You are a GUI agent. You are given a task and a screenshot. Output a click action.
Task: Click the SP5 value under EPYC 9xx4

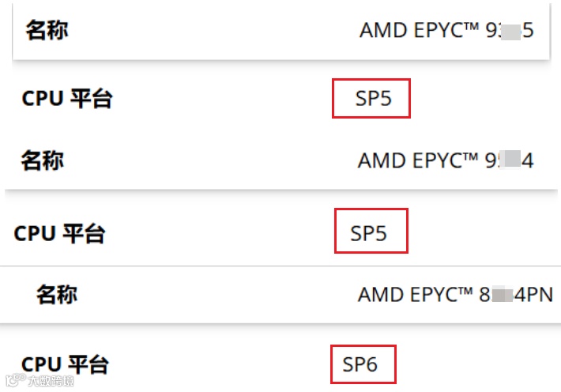click(x=371, y=232)
